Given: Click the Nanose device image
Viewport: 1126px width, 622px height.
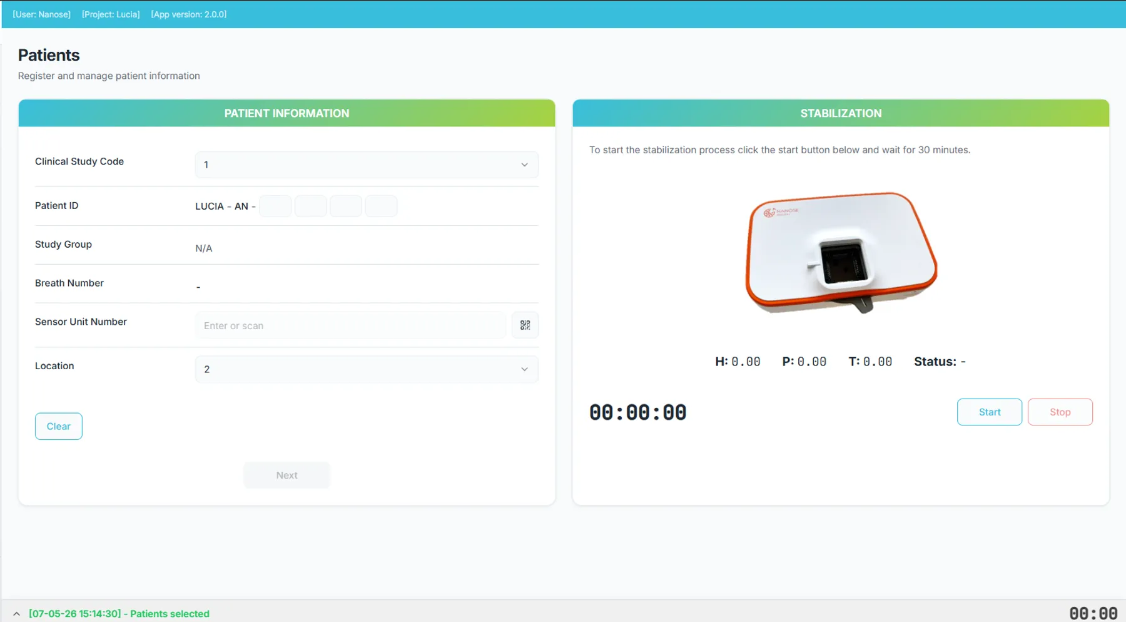Looking at the screenshot, I should 841,253.
